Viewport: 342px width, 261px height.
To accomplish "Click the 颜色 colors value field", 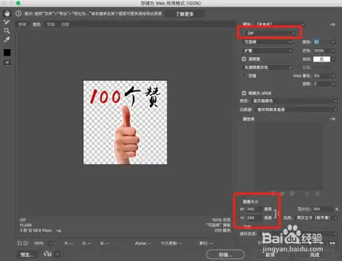I will [321, 42].
